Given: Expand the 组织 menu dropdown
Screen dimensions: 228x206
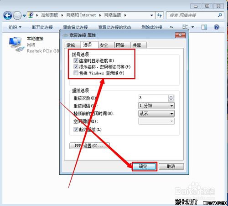Looking at the screenshot, I should [15, 27].
